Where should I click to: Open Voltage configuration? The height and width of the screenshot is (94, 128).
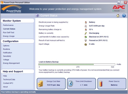point(6,60)
